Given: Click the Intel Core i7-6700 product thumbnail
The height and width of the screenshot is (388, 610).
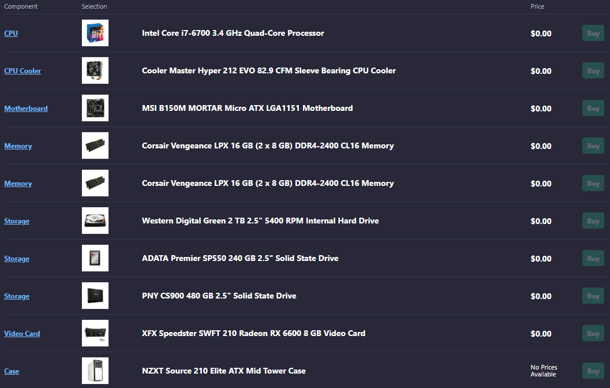Looking at the screenshot, I should 95,33.
